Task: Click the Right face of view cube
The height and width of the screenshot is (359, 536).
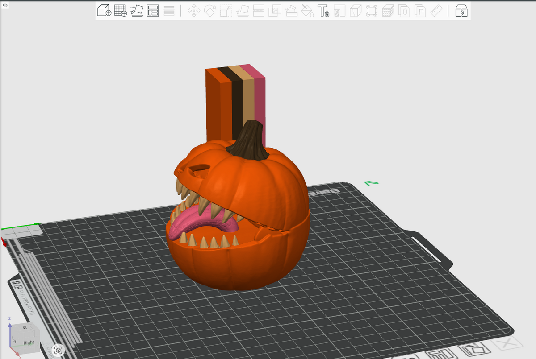Action: click(x=29, y=342)
